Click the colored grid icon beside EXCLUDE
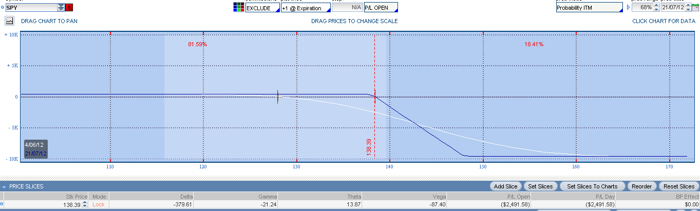700x211 pixels. 239,8
